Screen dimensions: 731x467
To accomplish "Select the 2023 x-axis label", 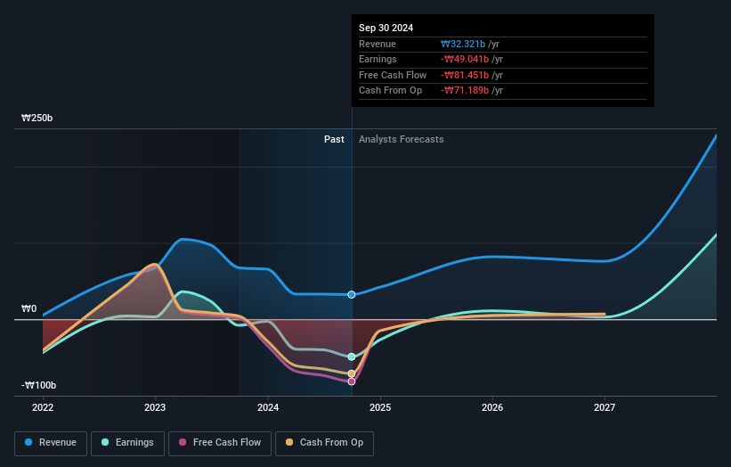I will coord(155,407).
